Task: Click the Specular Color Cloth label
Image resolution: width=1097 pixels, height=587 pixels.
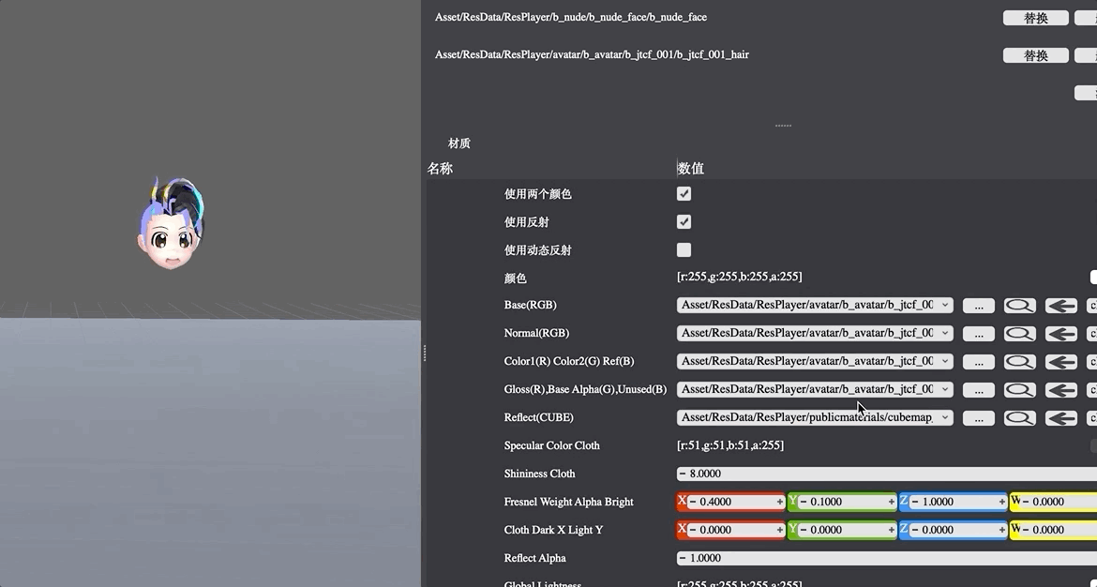Action: (x=551, y=445)
